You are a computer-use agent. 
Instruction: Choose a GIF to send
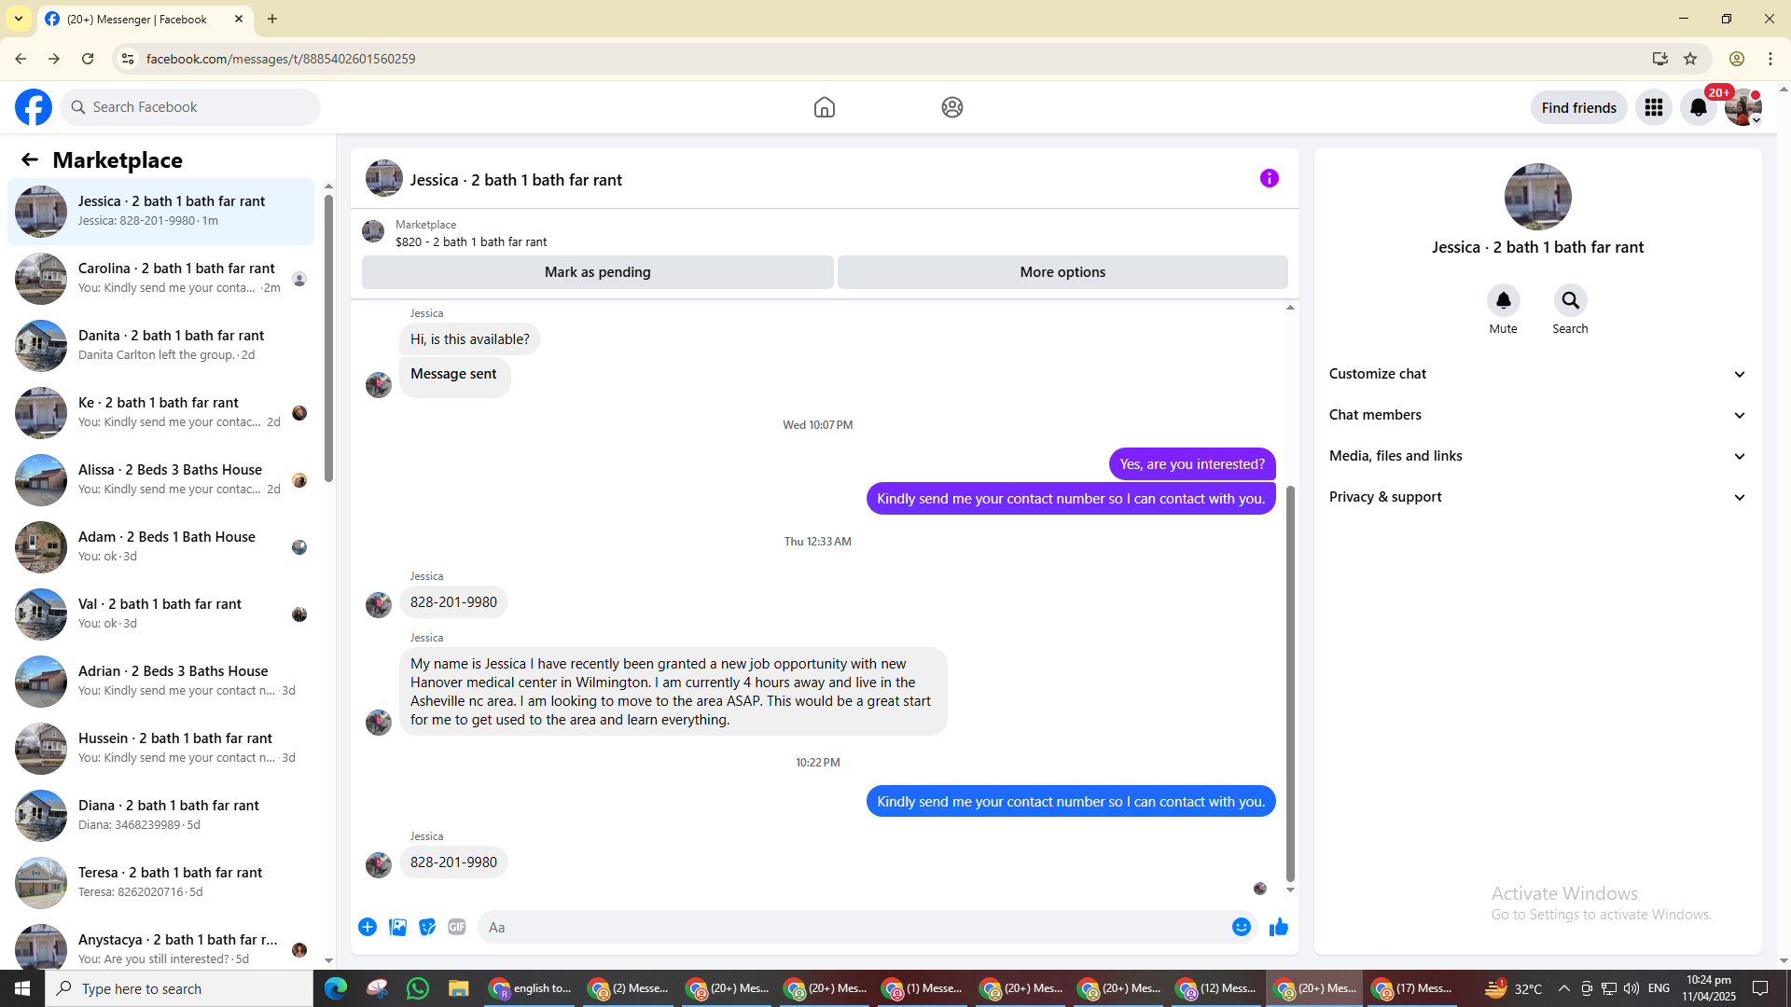click(457, 927)
